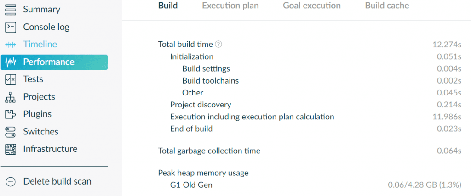The image size is (471, 196).
Task: Click the Timeline waveform icon
Action: [11, 45]
